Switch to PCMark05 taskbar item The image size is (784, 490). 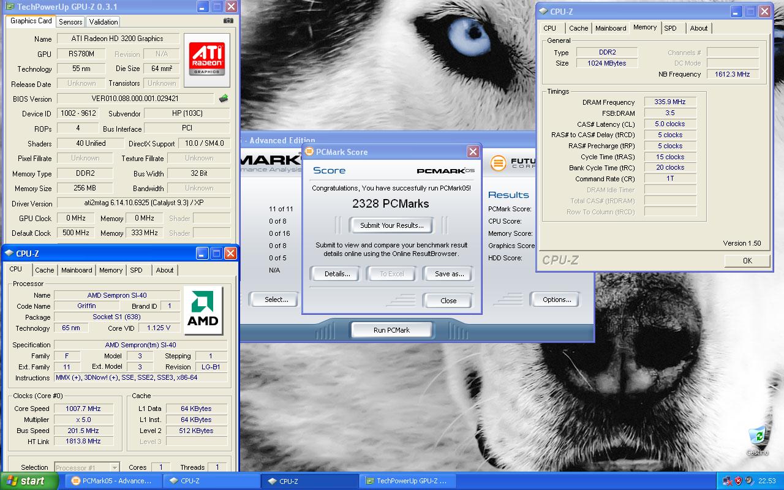tap(112, 481)
